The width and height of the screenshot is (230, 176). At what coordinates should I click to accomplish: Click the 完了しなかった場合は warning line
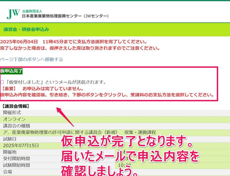tap(80, 48)
